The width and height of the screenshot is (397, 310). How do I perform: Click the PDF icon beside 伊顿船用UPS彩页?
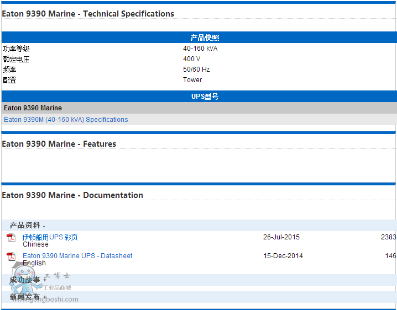point(11,238)
